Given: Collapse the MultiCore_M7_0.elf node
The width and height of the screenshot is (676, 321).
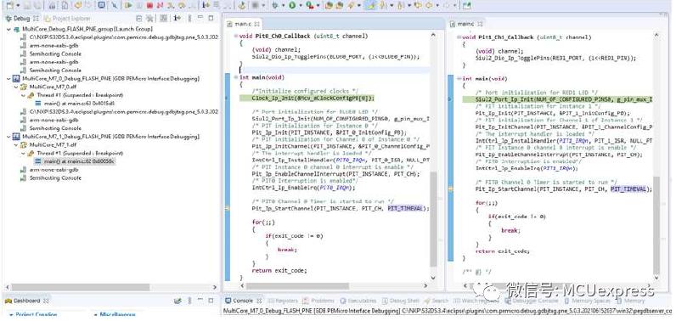Looking at the screenshot, I should (x=17, y=87).
